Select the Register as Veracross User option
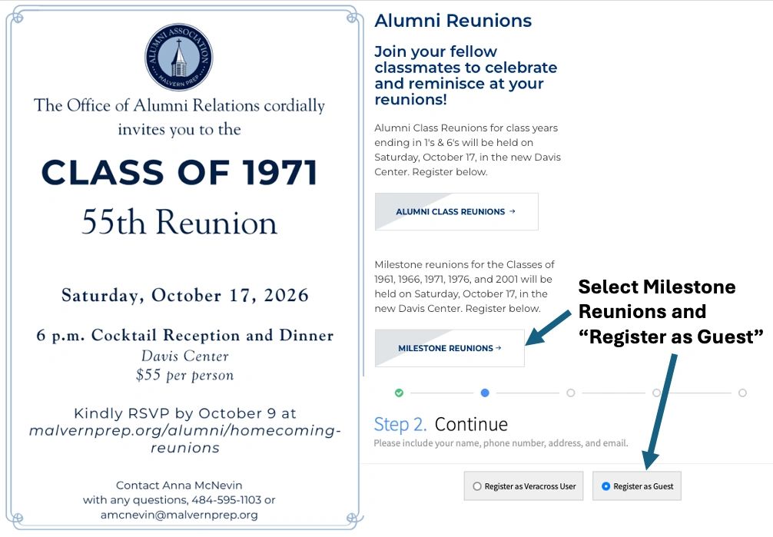Screen dimensions: 773x537 tap(523, 486)
